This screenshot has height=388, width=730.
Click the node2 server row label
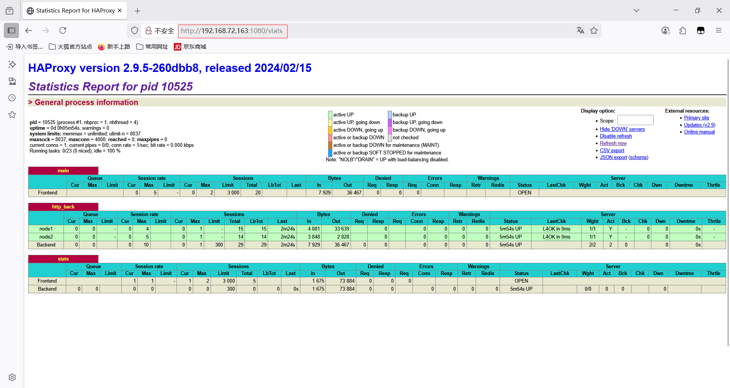click(46, 237)
